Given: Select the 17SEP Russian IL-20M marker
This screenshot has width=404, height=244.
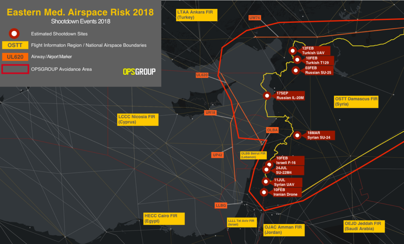Looking at the screenshot, I should pos(267,96).
